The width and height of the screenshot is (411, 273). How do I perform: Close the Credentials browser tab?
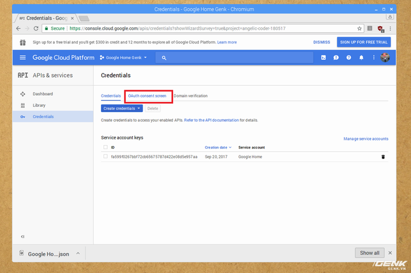[x=72, y=18]
